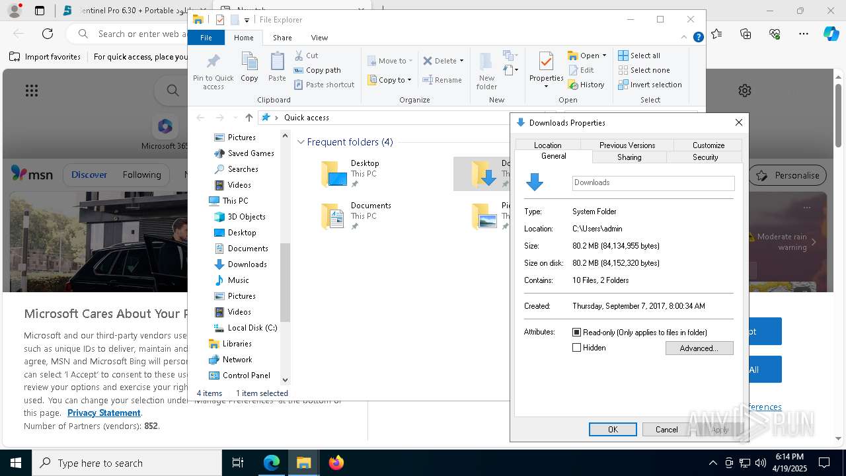Click the Copy ribbon icon
Screen dimensions: 846x476
point(249,67)
